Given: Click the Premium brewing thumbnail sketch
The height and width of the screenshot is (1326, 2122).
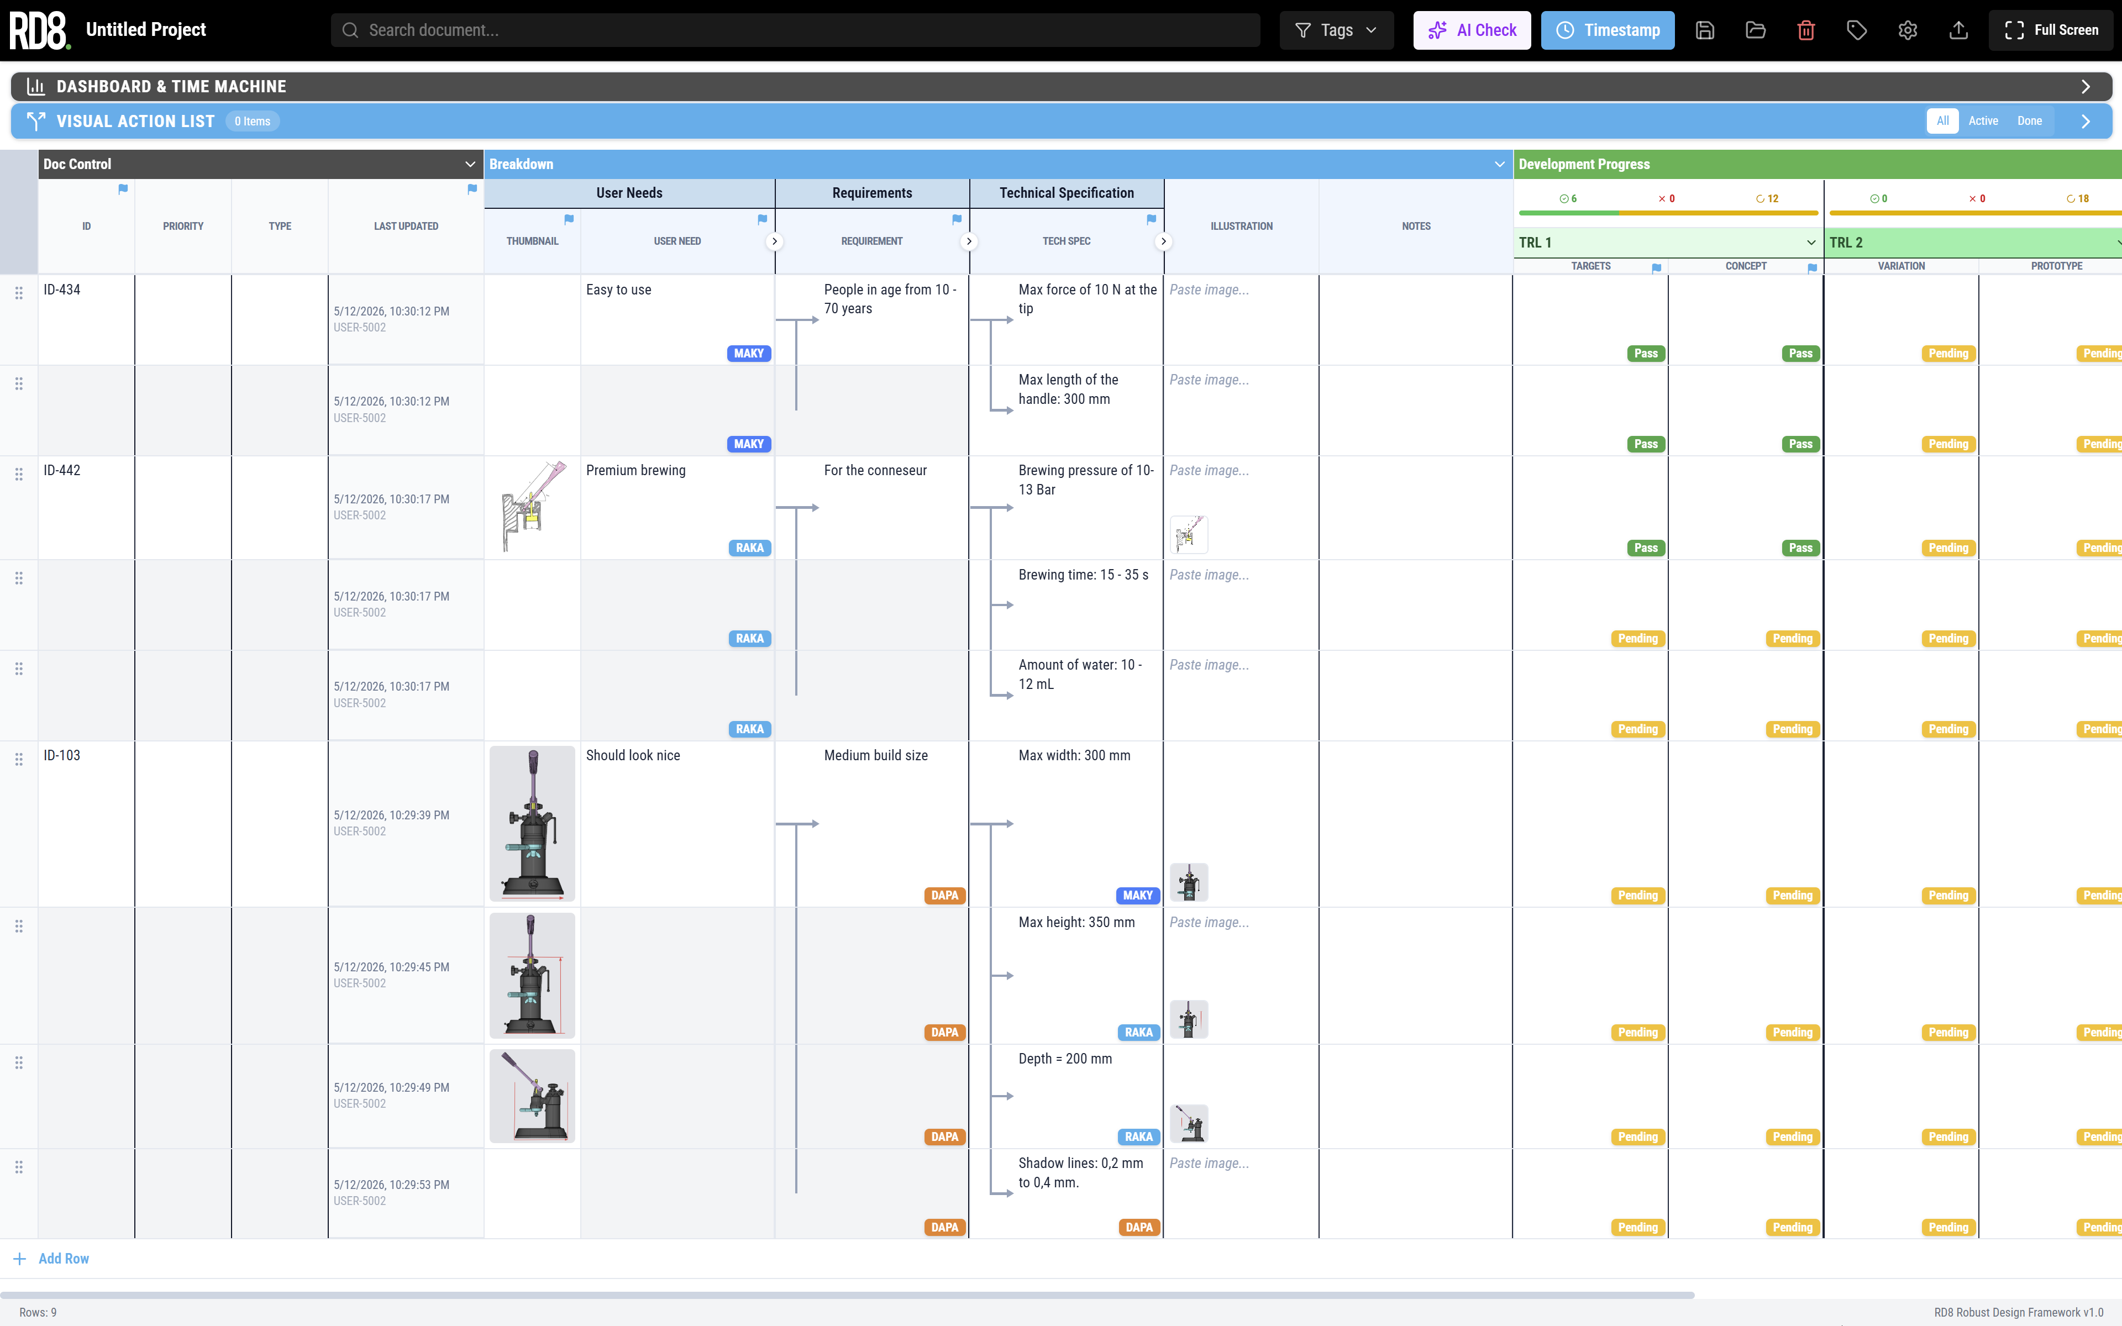Looking at the screenshot, I should pyautogui.click(x=532, y=507).
